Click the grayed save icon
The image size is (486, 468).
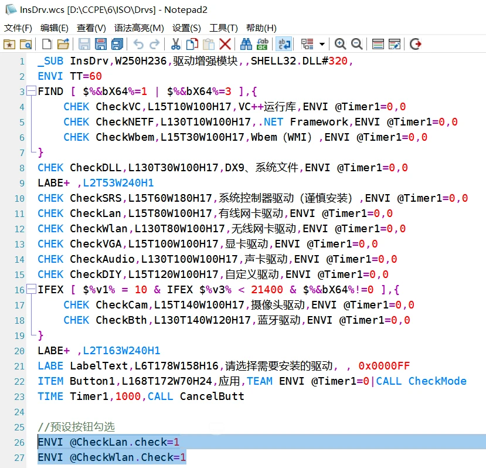pos(84,45)
